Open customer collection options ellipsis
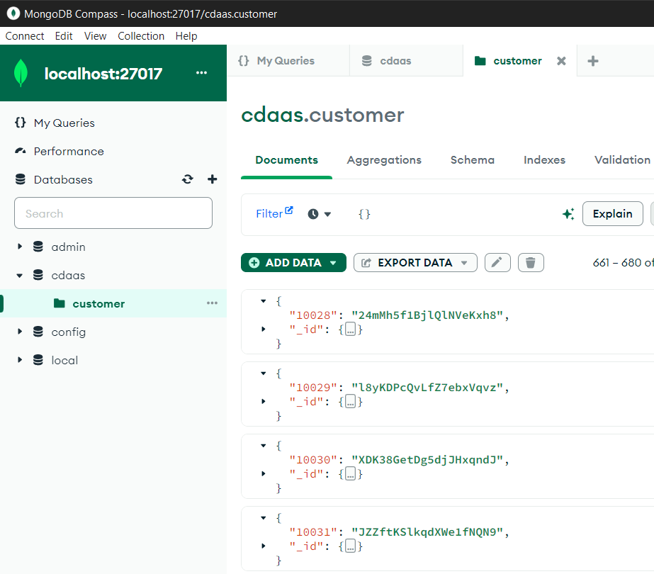Screen dimensions: 654x574 212,303
